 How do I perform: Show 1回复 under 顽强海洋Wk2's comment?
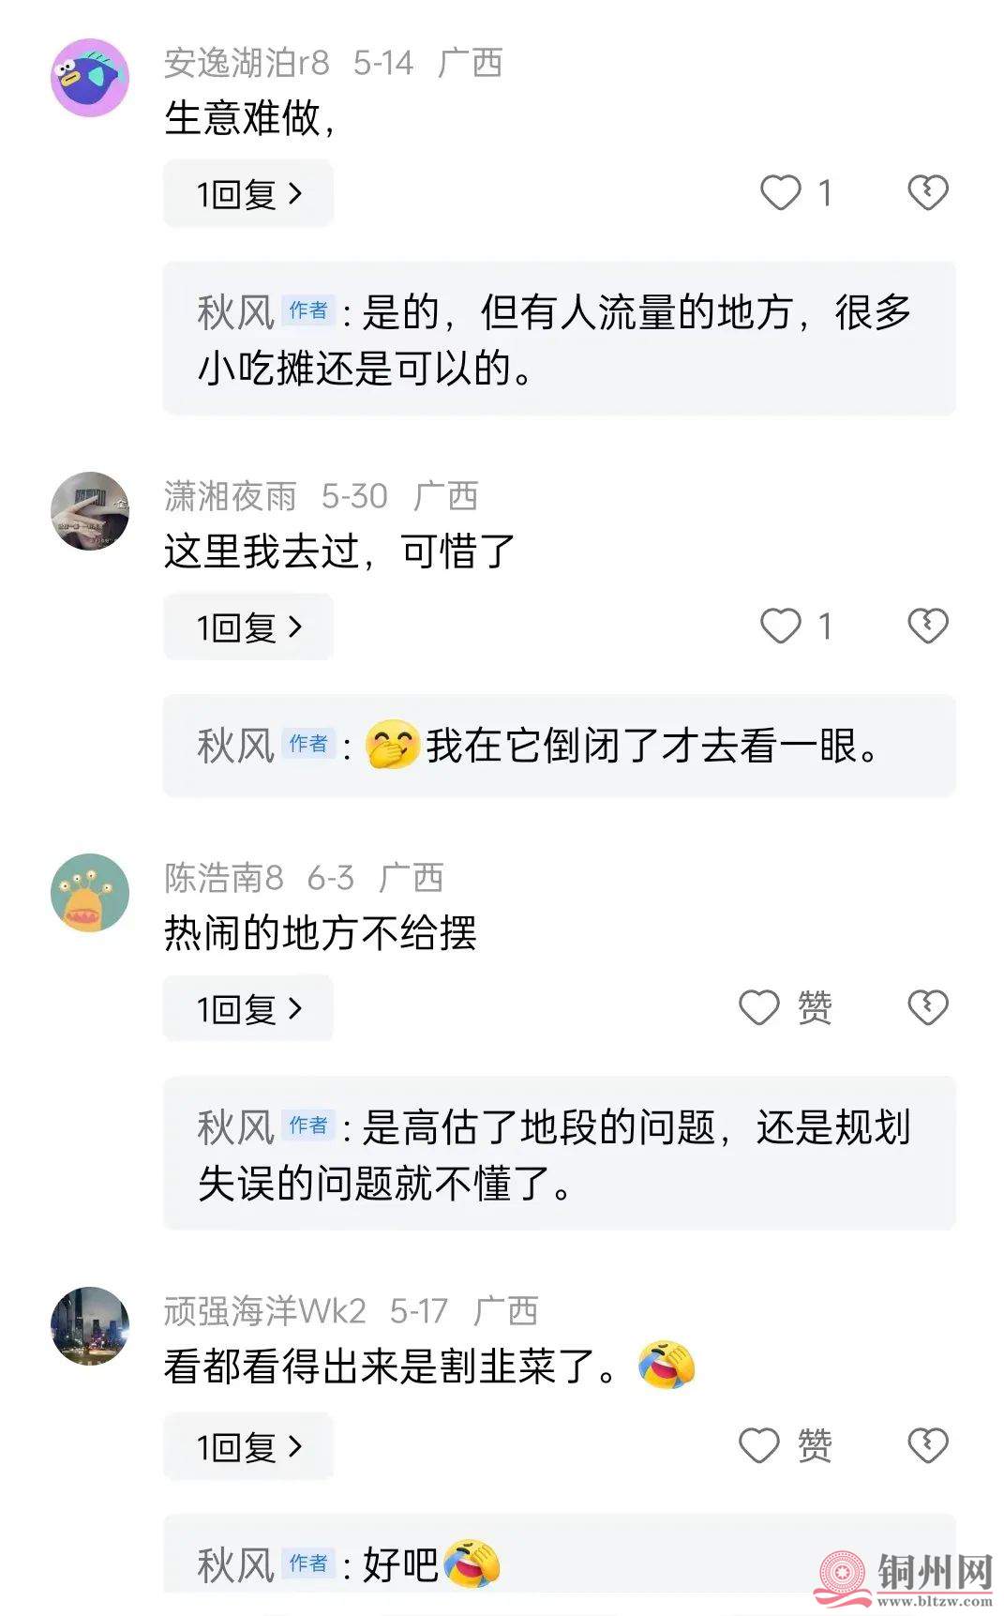[x=248, y=1447]
